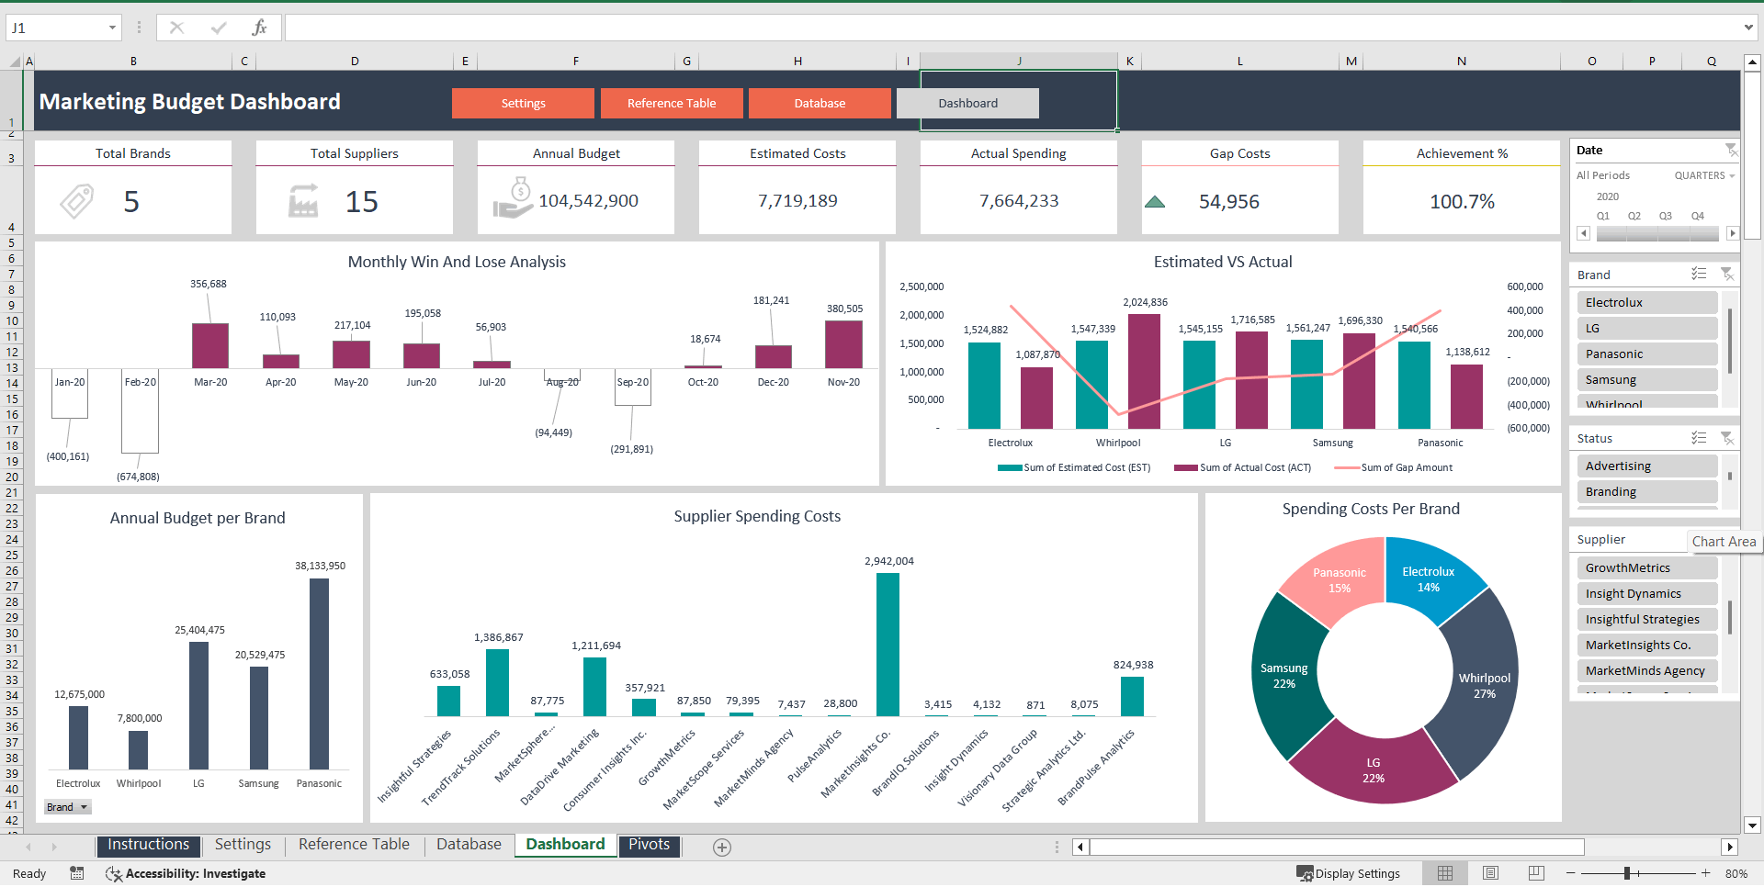
Task: Click the price tag icon in Total Brands
Action: pos(77,201)
